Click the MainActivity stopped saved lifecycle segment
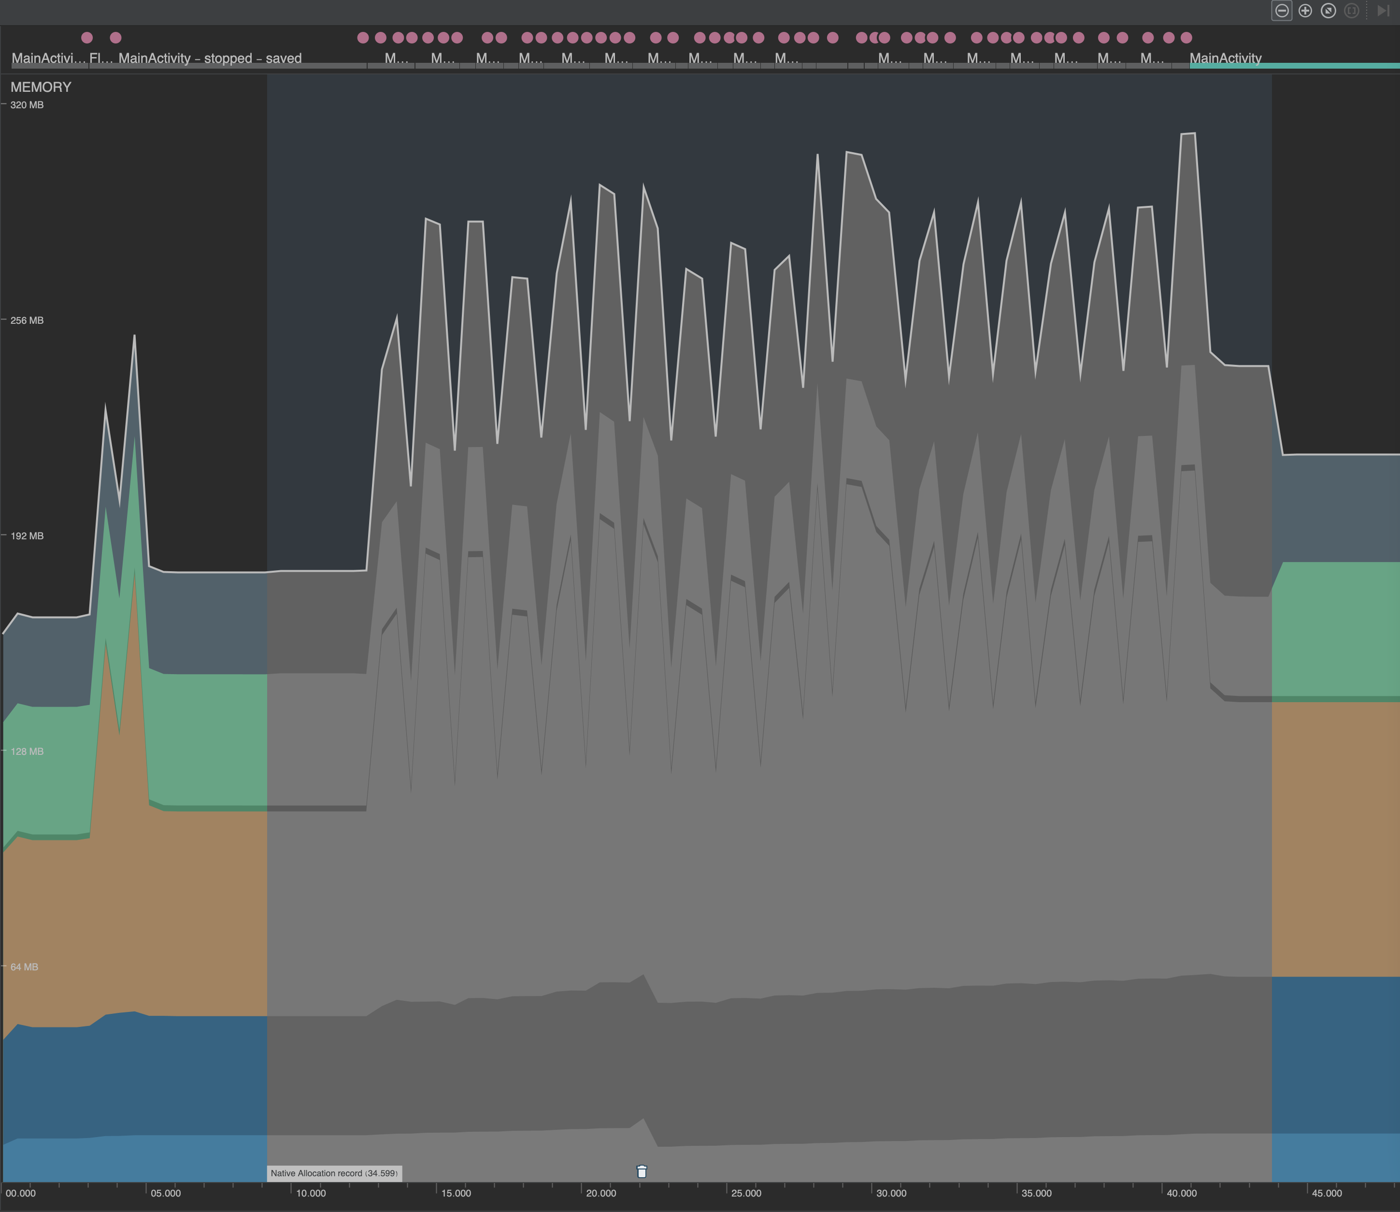 (210, 59)
